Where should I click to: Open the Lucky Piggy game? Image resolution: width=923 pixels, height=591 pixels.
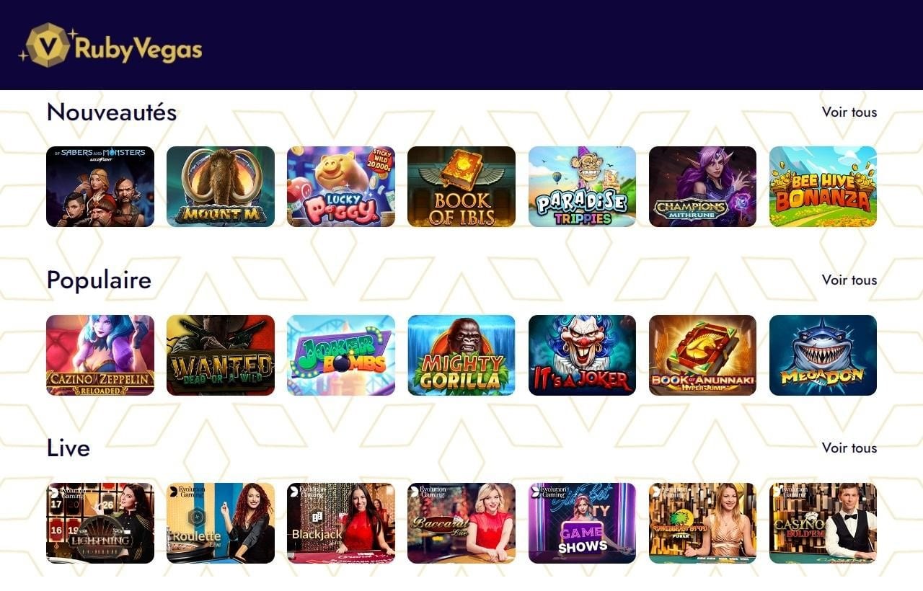[341, 187]
